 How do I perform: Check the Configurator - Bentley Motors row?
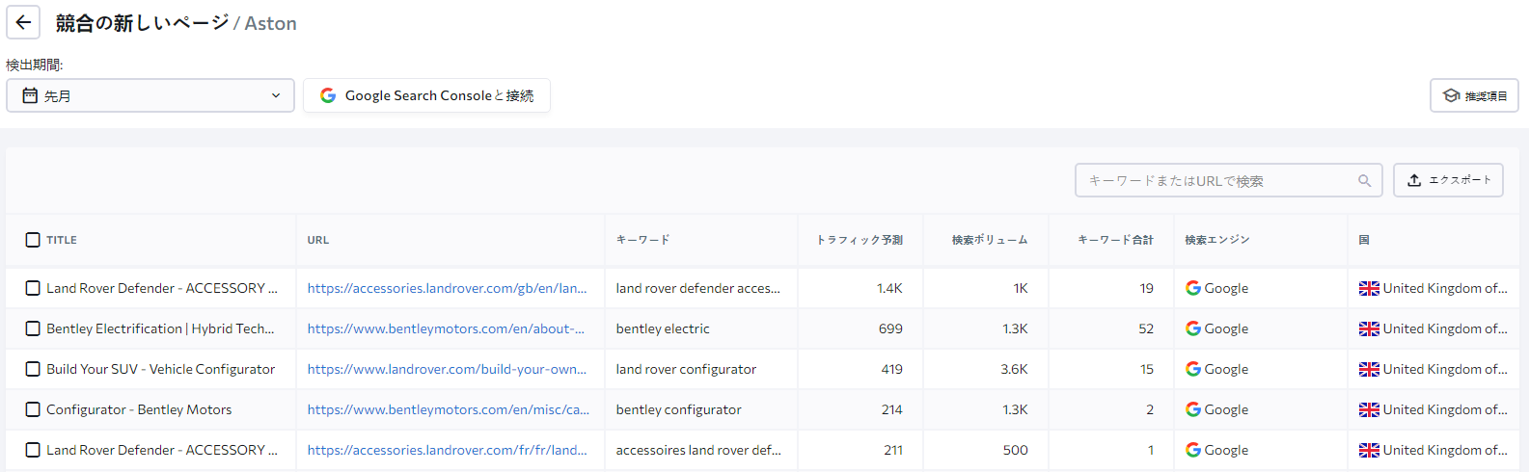pos(33,409)
